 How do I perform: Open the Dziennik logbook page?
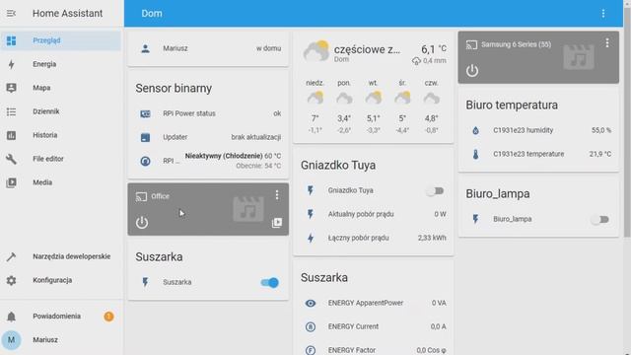click(61, 111)
